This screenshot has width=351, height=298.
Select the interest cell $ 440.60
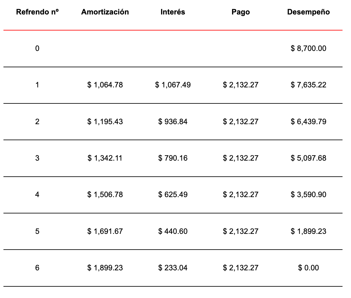(x=173, y=231)
